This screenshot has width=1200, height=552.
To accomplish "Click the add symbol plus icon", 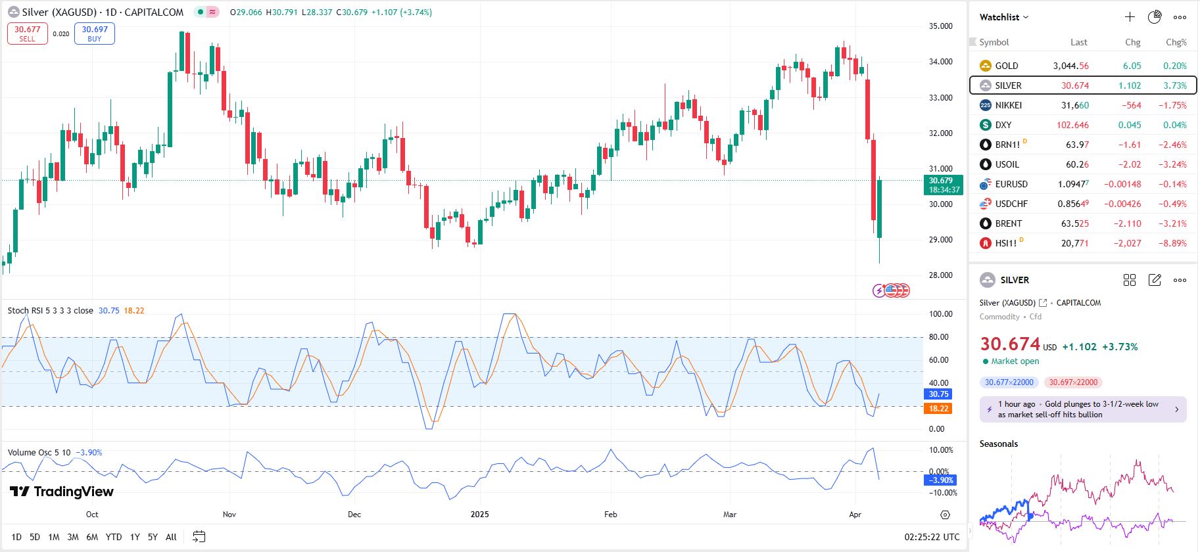I will [x=1130, y=17].
